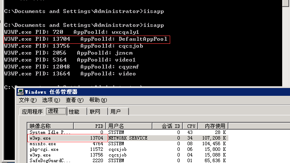290x163 pixels.
Task: Click the wxcqaly1 AppPoolId line in console
Action: [x=71, y=32]
